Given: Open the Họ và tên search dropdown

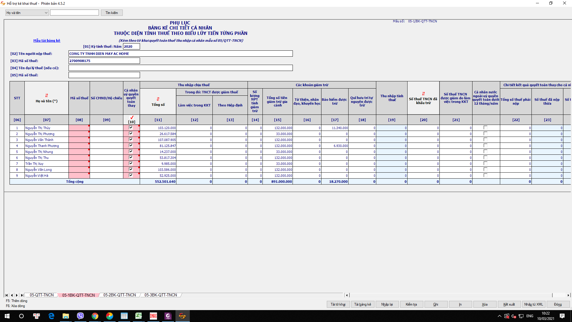Looking at the screenshot, I should tap(27, 13).
